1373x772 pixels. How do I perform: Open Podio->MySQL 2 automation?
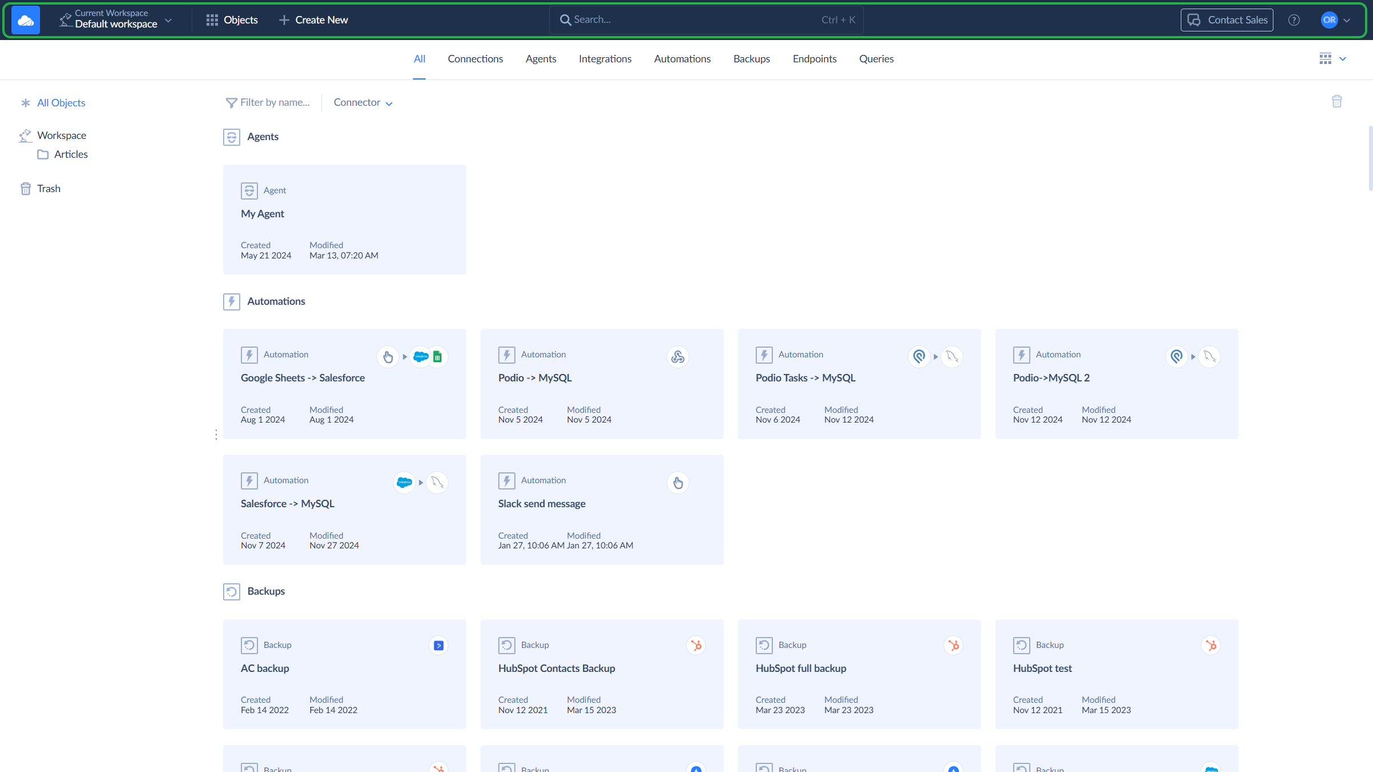(1117, 384)
